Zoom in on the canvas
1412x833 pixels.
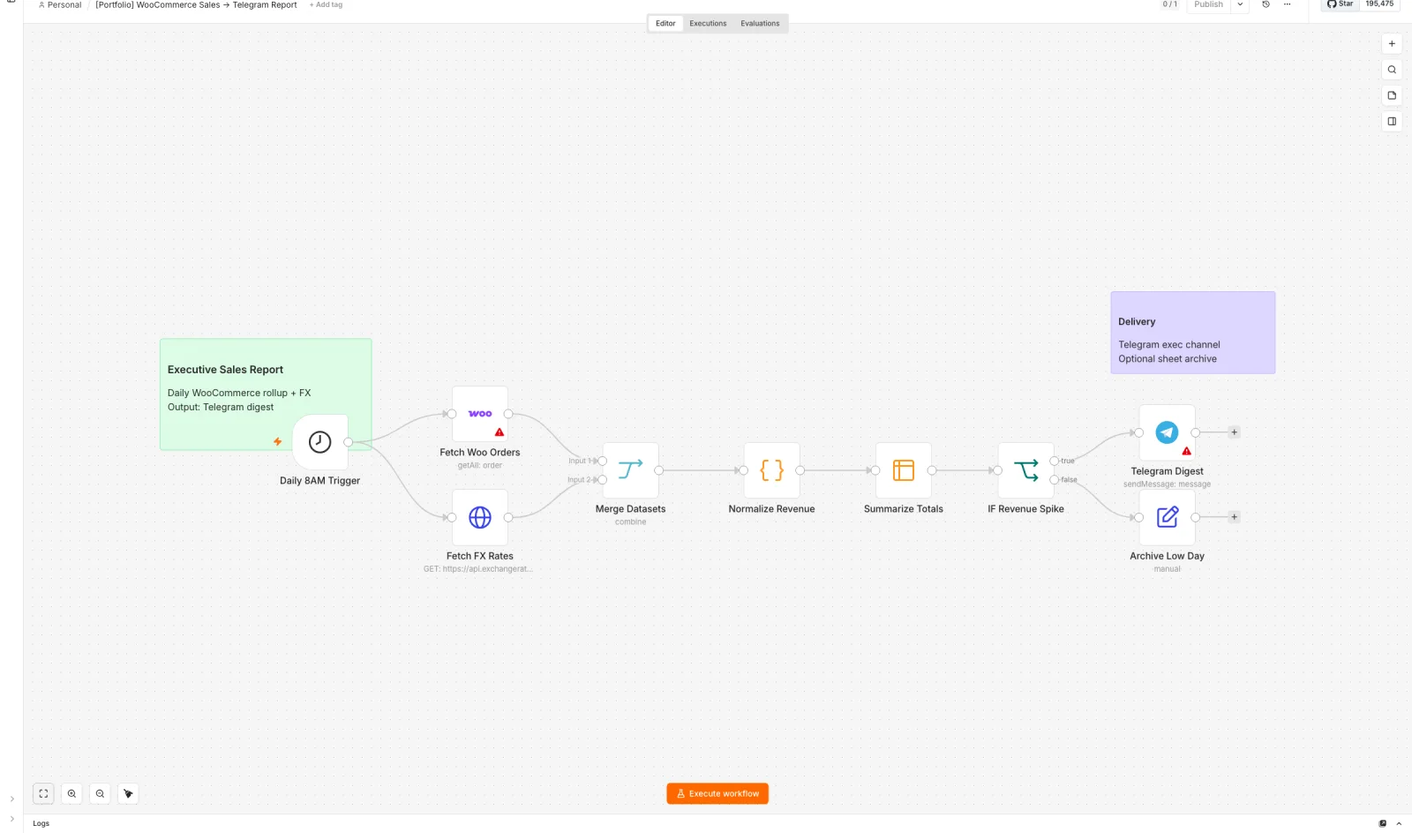pyautogui.click(x=71, y=794)
